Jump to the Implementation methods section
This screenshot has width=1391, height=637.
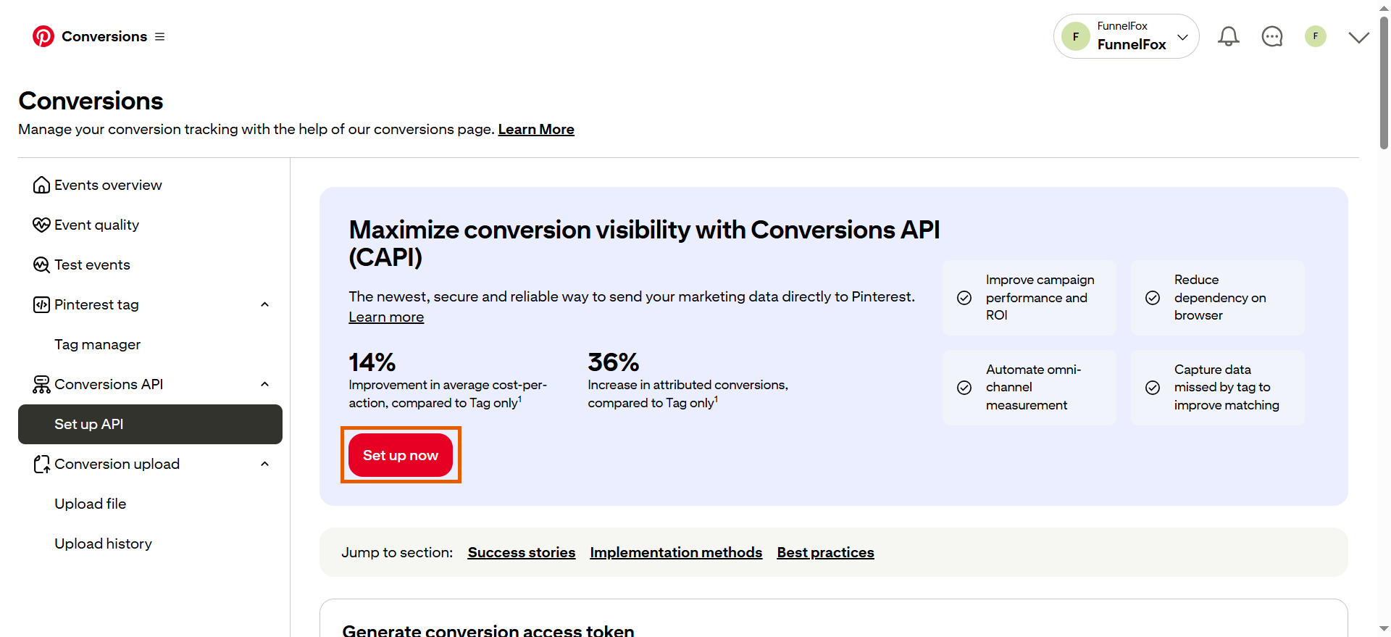click(x=676, y=553)
